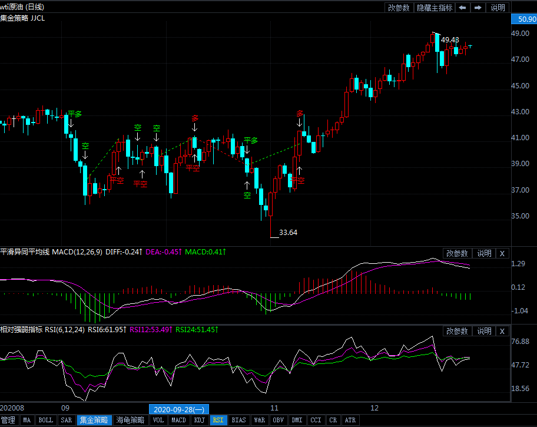
Task: Click the left arrow button in main chart header
Action: click(463, 8)
